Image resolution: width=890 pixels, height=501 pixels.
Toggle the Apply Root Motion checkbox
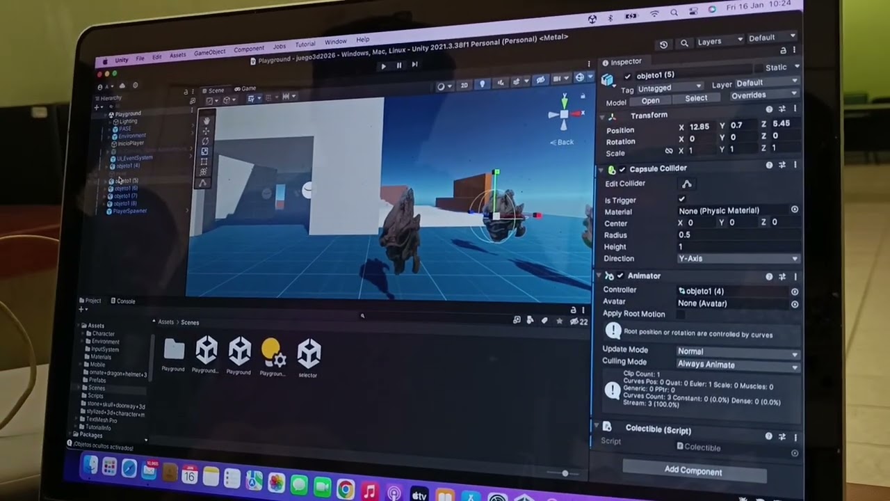(681, 314)
